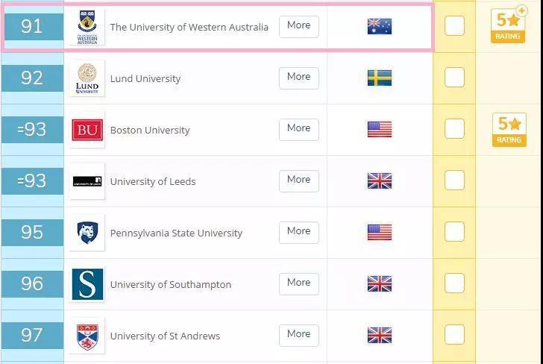
Task: Click the Lund University crest logo
Action: click(87, 78)
